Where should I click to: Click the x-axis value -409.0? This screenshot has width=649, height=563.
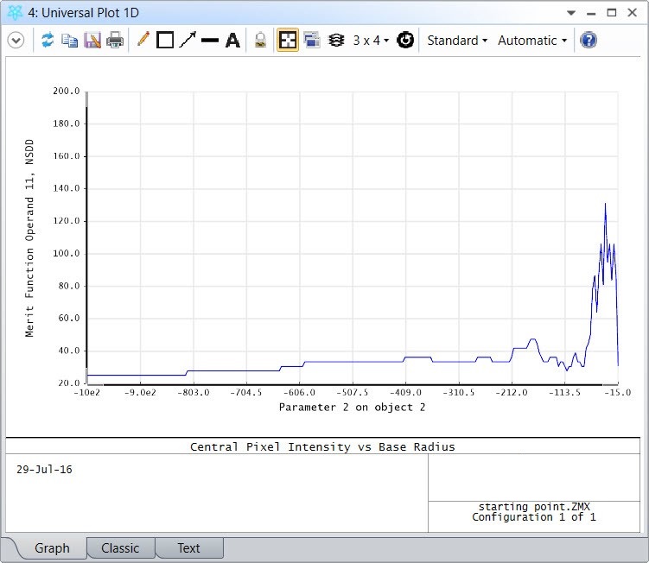coord(405,393)
